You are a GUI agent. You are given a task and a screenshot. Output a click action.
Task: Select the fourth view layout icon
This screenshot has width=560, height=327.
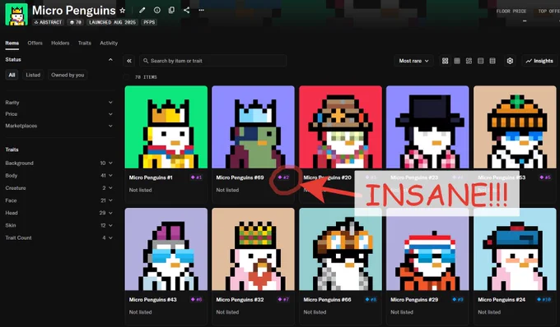(x=481, y=61)
